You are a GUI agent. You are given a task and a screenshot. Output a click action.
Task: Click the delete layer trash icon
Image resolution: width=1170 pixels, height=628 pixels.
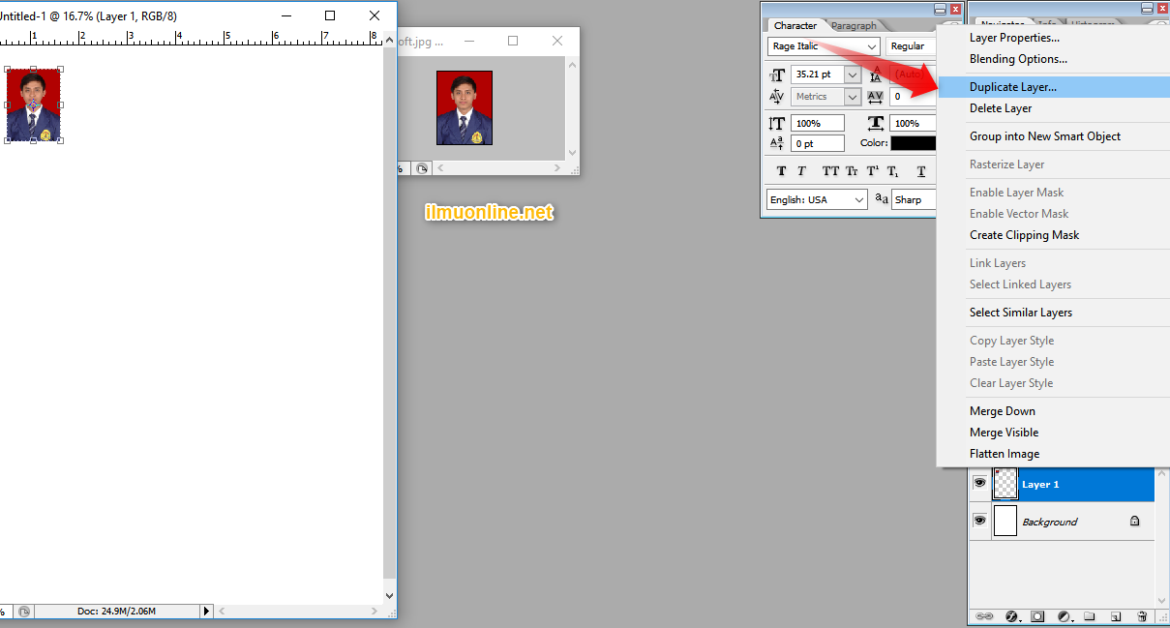tap(1142, 616)
